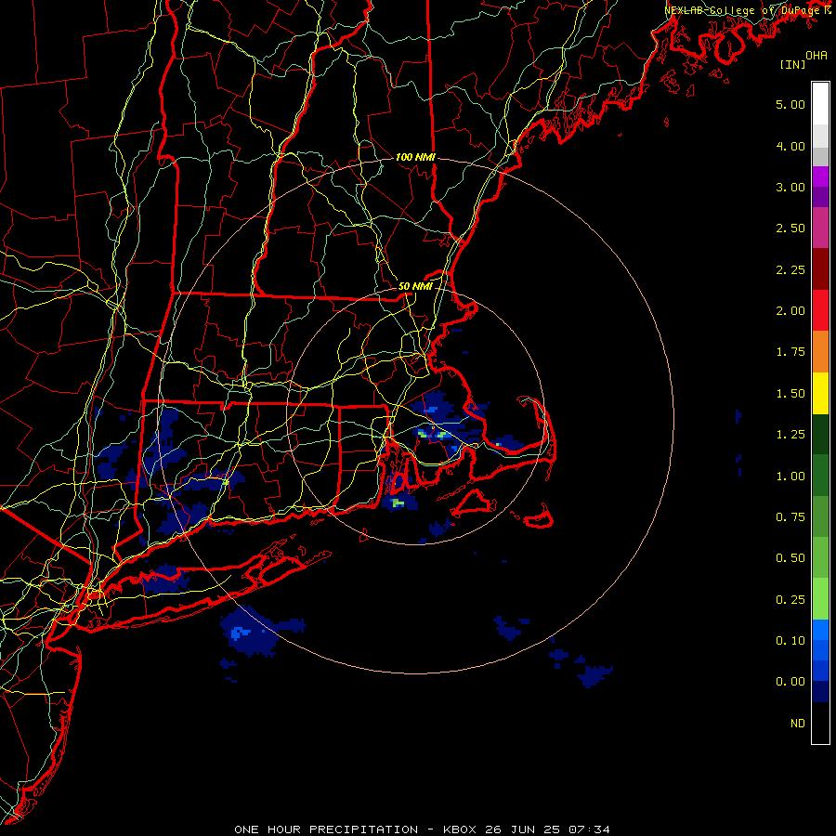Pick the pink legend swatch beside 2.50

[820, 228]
